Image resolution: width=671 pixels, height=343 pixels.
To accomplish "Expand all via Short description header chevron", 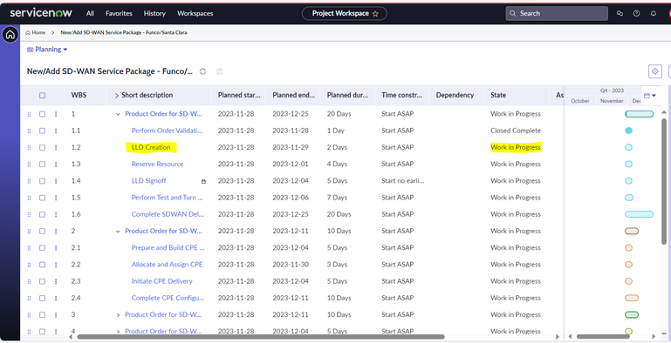I will pos(116,95).
